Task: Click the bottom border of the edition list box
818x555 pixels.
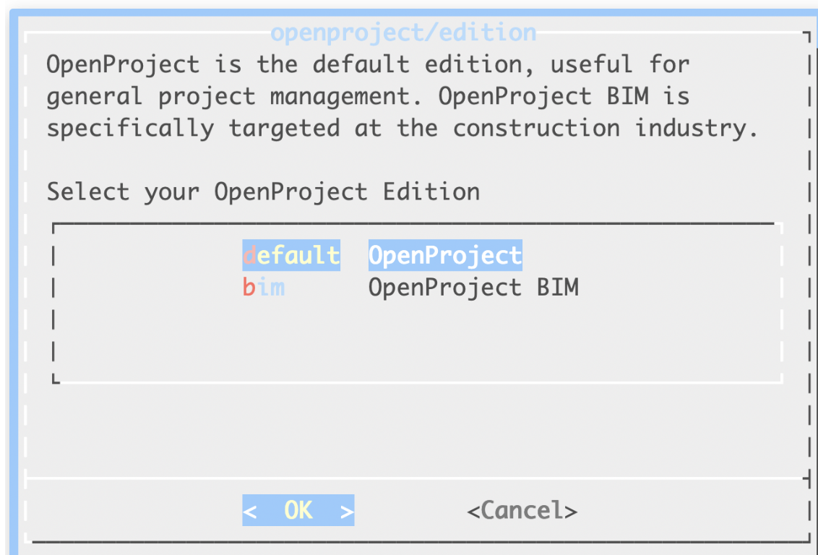Action: (x=418, y=381)
